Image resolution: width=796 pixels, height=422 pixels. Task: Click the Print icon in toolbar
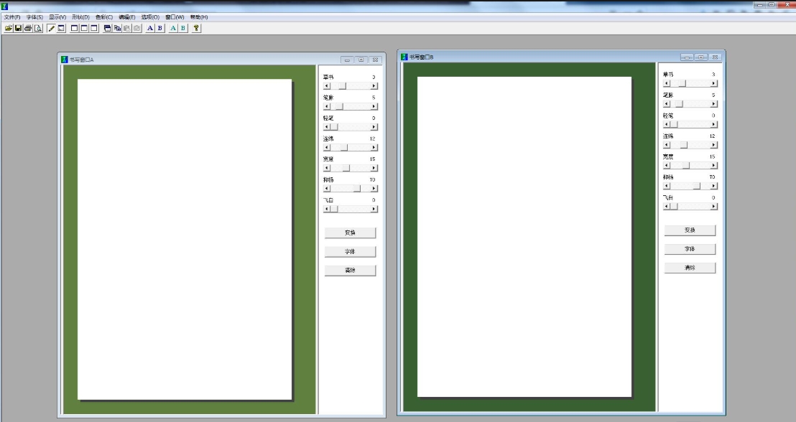point(28,29)
